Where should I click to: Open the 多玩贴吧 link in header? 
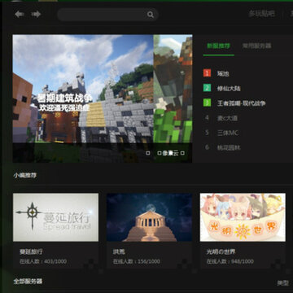(x=262, y=14)
